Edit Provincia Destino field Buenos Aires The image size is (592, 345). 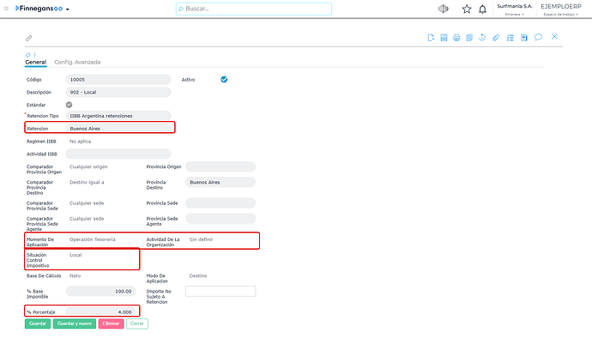tap(220, 182)
